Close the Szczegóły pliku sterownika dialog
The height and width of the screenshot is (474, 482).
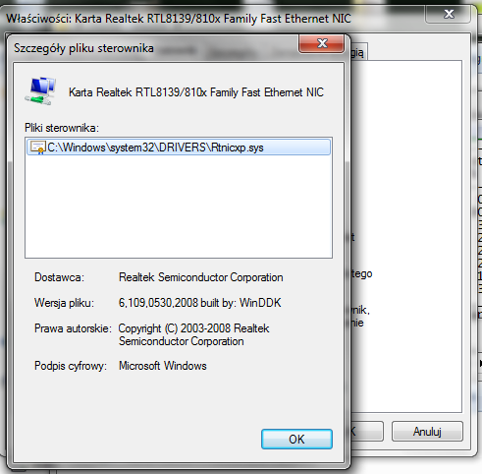point(321,43)
